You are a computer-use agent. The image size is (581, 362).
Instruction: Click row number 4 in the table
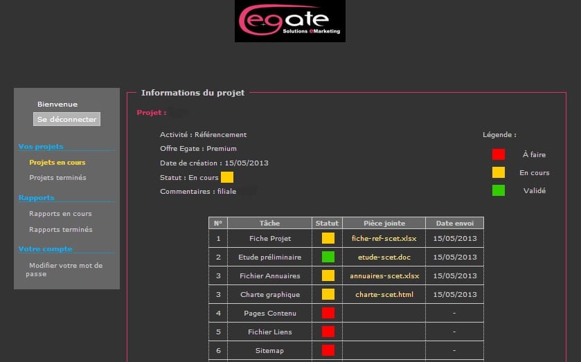218,313
